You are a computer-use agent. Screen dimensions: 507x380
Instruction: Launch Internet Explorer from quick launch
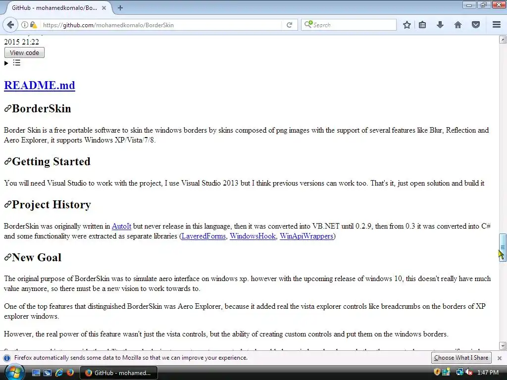(x=59, y=373)
